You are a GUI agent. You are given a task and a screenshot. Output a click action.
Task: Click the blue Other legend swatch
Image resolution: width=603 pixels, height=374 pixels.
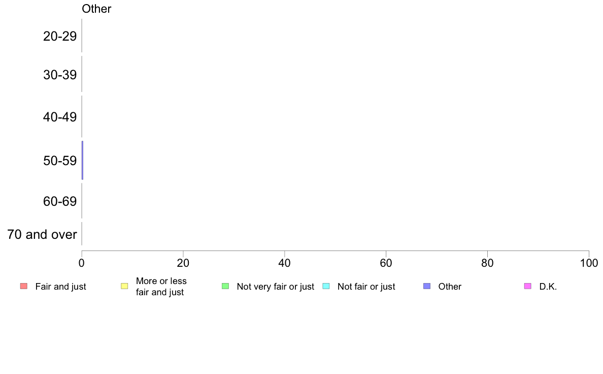pyautogui.click(x=427, y=286)
